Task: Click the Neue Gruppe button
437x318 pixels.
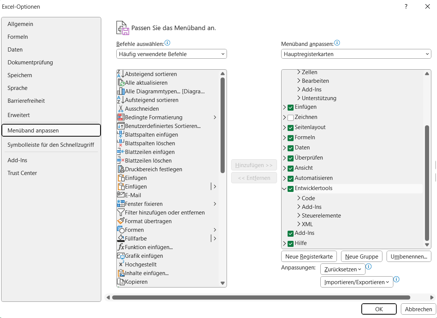Action: (x=361, y=256)
